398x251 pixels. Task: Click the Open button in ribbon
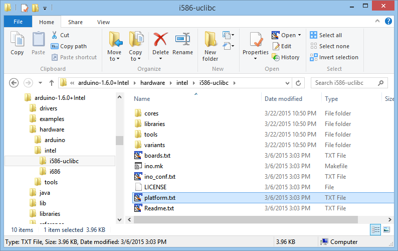tap(284, 35)
